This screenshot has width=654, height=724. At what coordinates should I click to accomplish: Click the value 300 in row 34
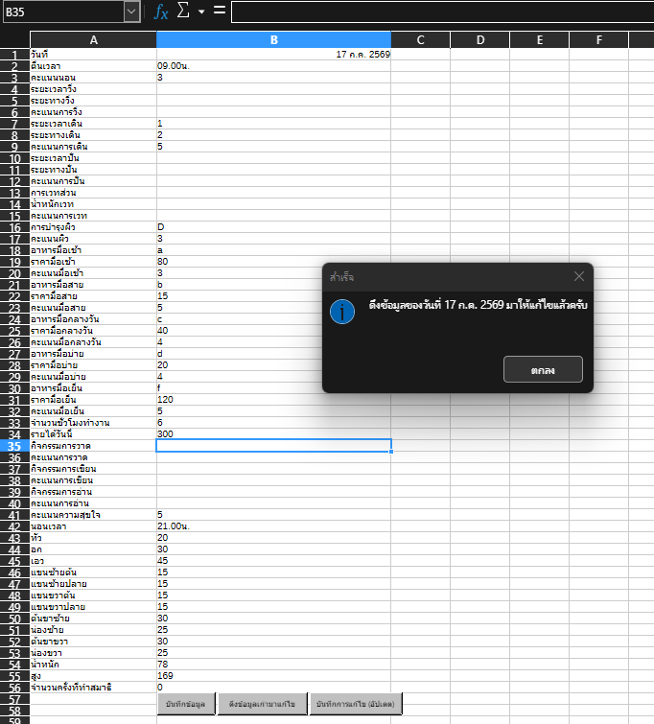click(x=274, y=434)
